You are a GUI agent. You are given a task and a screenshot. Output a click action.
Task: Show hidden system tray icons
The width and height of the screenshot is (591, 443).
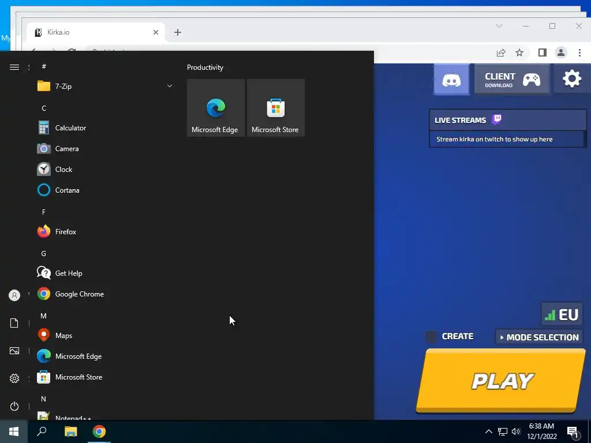[488, 431]
